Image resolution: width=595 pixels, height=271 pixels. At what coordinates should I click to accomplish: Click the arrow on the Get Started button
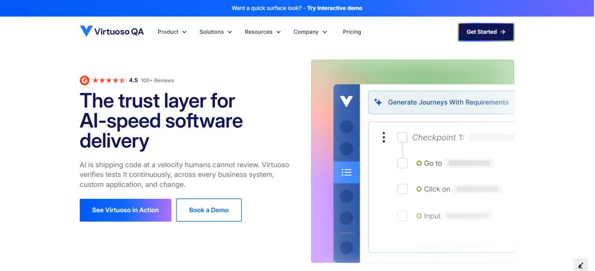point(502,32)
